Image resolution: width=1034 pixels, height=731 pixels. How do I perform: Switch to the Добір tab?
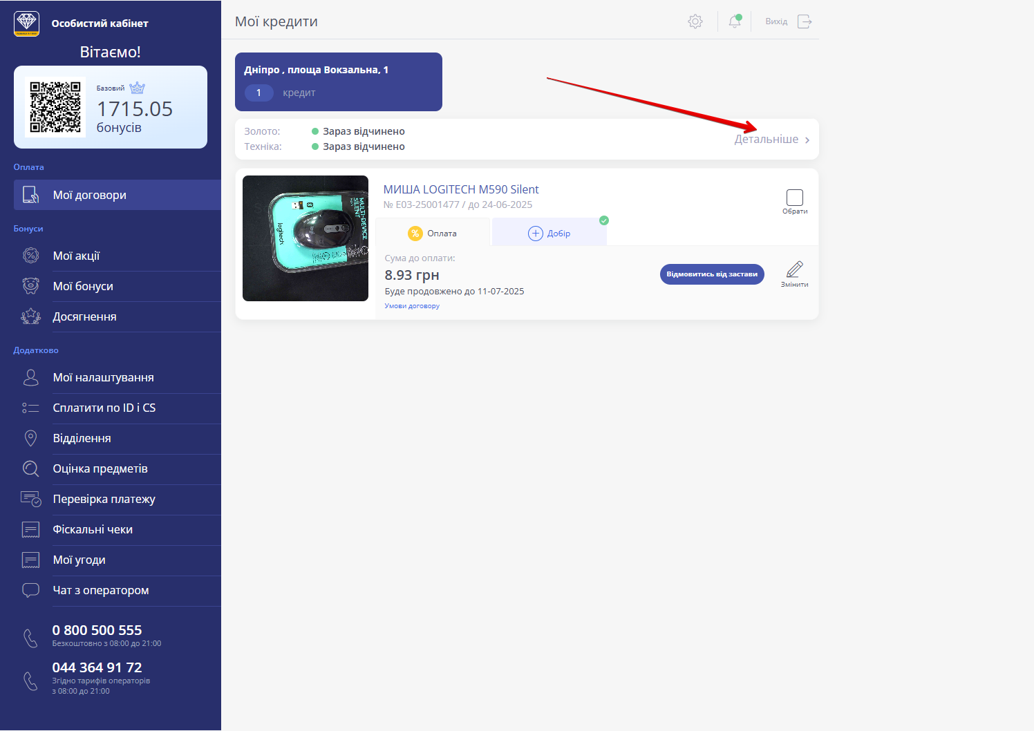[549, 234]
